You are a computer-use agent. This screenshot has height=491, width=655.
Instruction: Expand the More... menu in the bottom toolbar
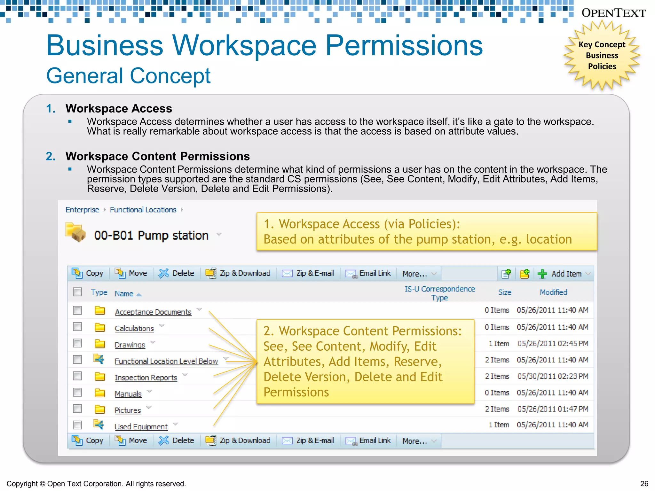(419, 441)
